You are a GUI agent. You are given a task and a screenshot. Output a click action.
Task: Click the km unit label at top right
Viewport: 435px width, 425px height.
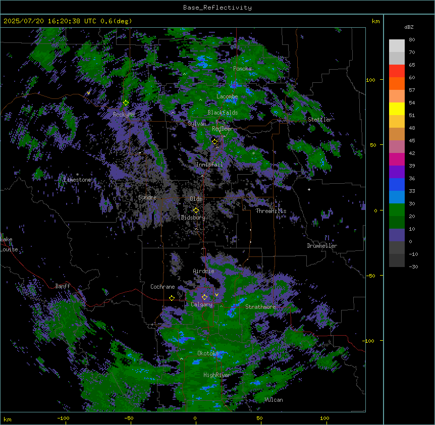click(x=376, y=21)
